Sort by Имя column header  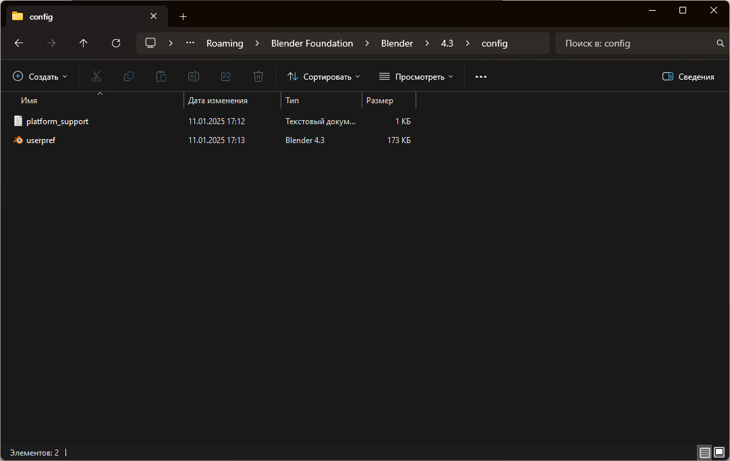pos(29,101)
